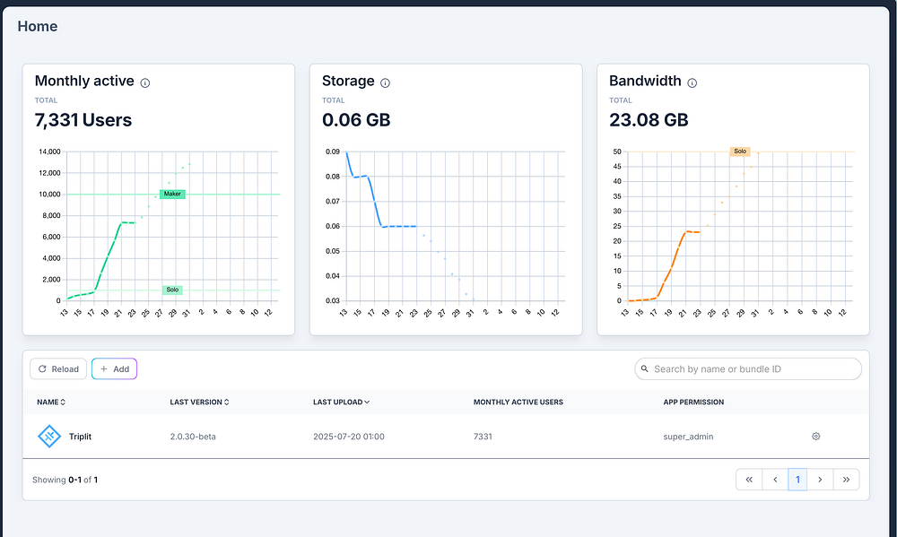Click the Storage info icon

pyautogui.click(x=385, y=82)
